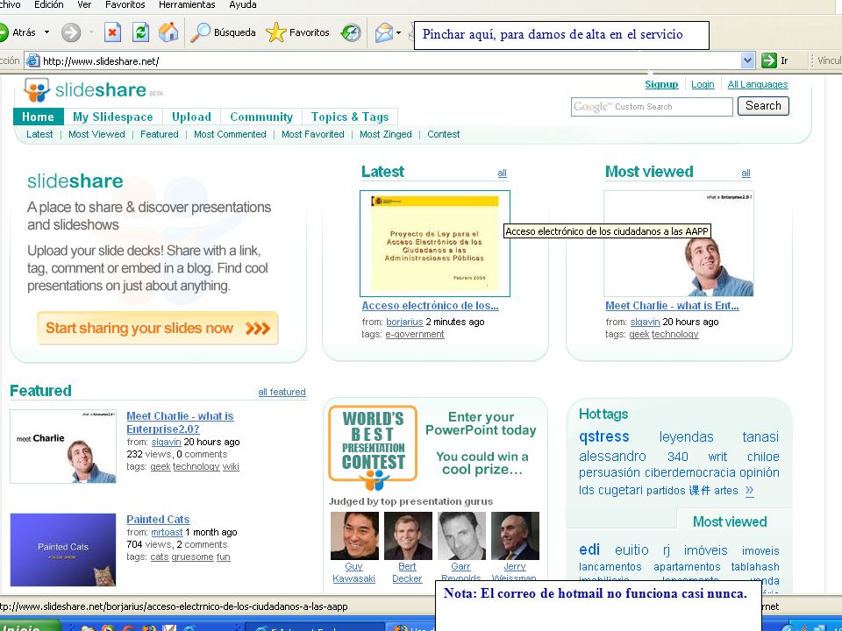Click the gruesome tag link
842x631 pixels.
coord(192,557)
